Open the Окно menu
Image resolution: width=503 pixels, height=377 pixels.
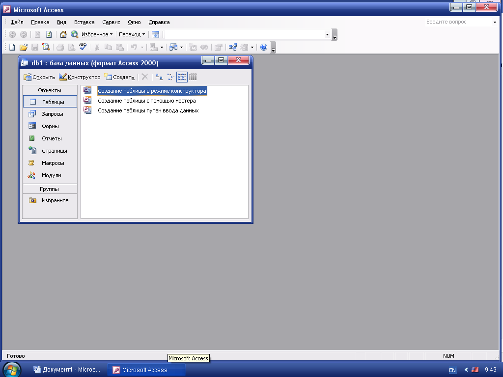pyautogui.click(x=134, y=22)
